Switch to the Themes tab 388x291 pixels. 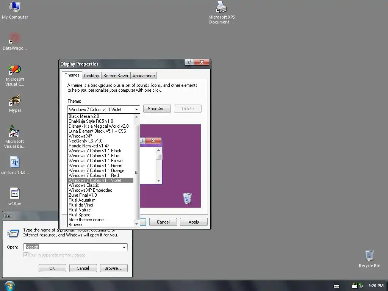72,75
